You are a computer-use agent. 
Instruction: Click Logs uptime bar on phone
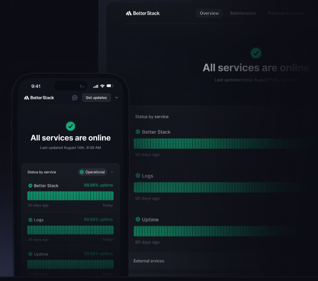pyautogui.click(x=71, y=230)
